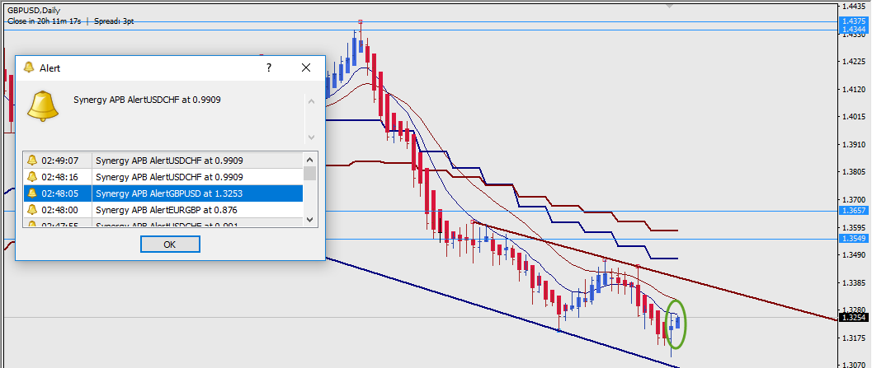Click the 1.4375 price level tag
Viewport: 872px width, 368px height.
pos(853,21)
